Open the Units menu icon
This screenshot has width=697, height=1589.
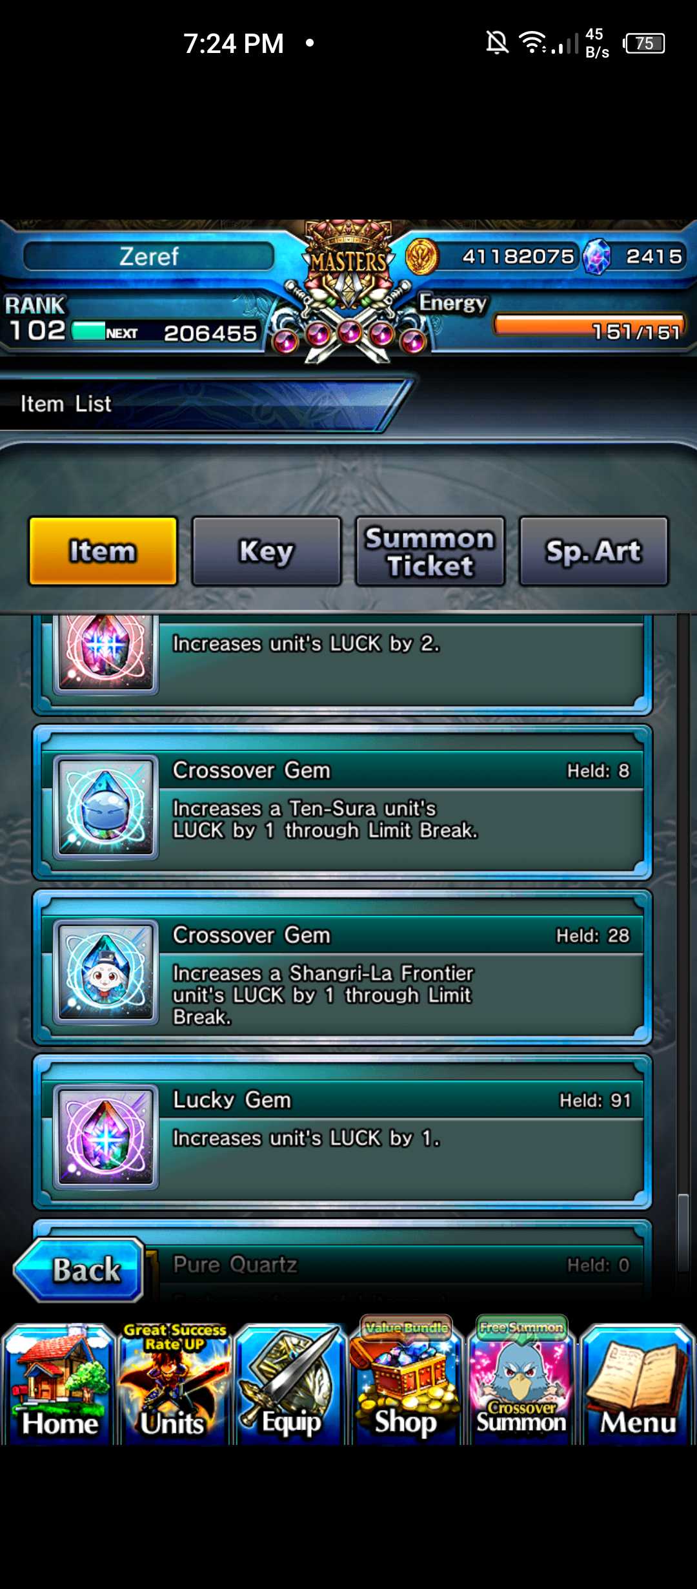pos(174,1384)
